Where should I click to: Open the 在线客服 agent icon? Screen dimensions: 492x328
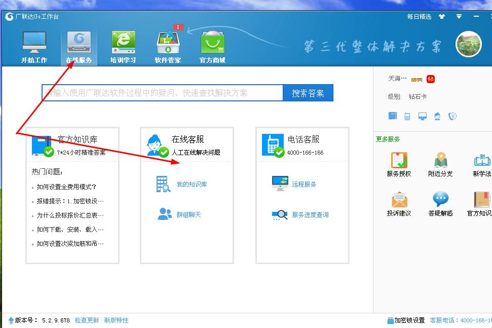click(x=157, y=145)
